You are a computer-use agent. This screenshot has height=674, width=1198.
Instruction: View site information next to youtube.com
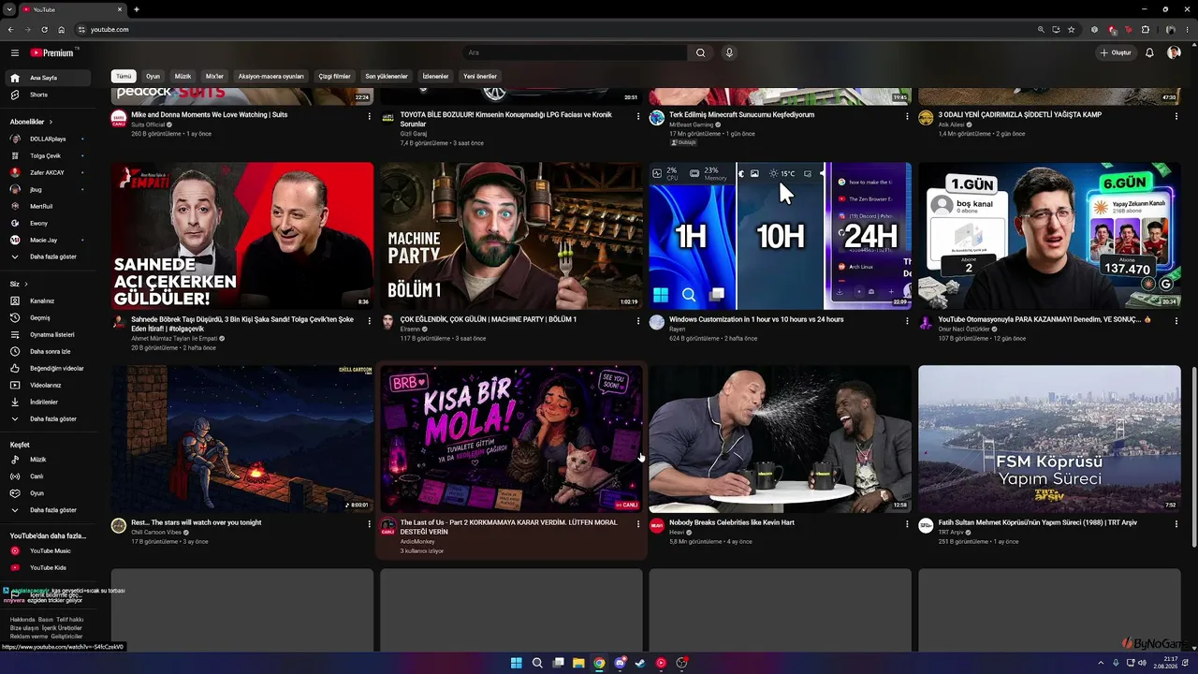(81, 29)
